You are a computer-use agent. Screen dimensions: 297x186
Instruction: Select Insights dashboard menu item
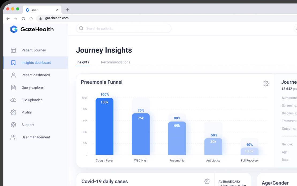click(36, 63)
